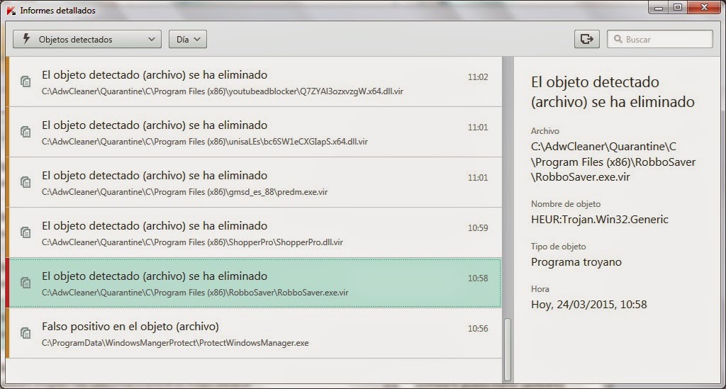Open the Día period dropdown

[187, 39]
